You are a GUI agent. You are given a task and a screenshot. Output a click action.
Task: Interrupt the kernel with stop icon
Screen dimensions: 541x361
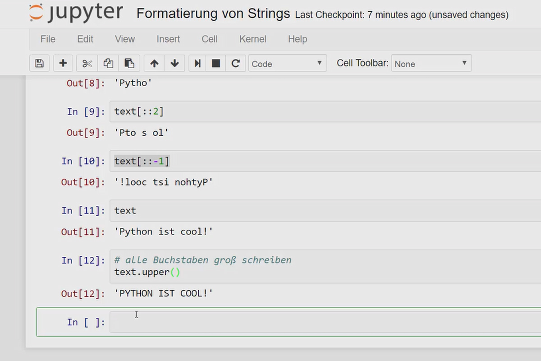pyautogui.click(x=216, y=63)
